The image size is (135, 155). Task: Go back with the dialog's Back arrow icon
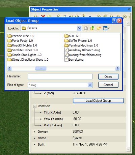(86, 28)
